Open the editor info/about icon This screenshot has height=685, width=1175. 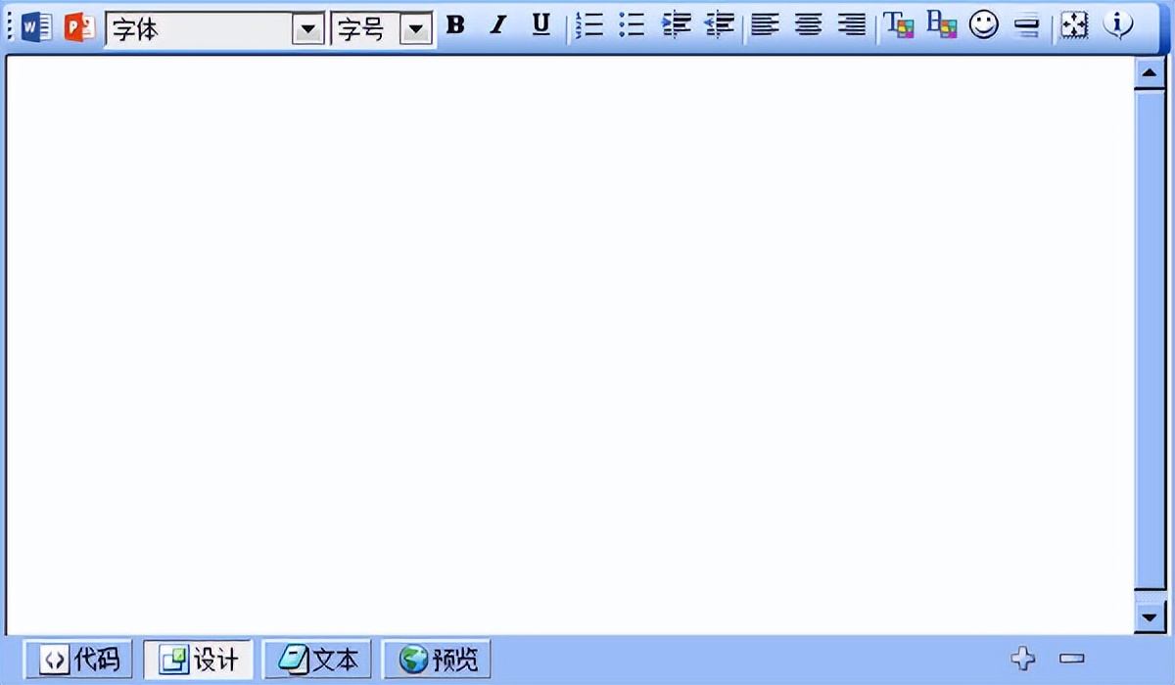pos(1118,25)
